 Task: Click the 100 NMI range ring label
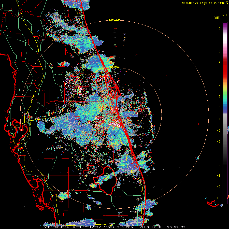click(114, 20)
